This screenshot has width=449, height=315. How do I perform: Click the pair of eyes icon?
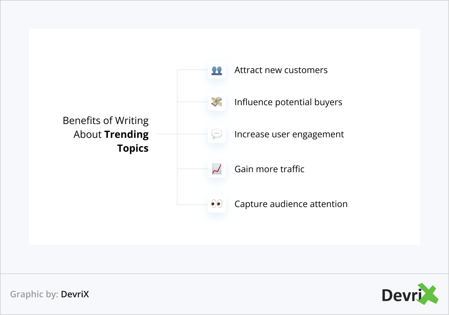pos(217,204)
